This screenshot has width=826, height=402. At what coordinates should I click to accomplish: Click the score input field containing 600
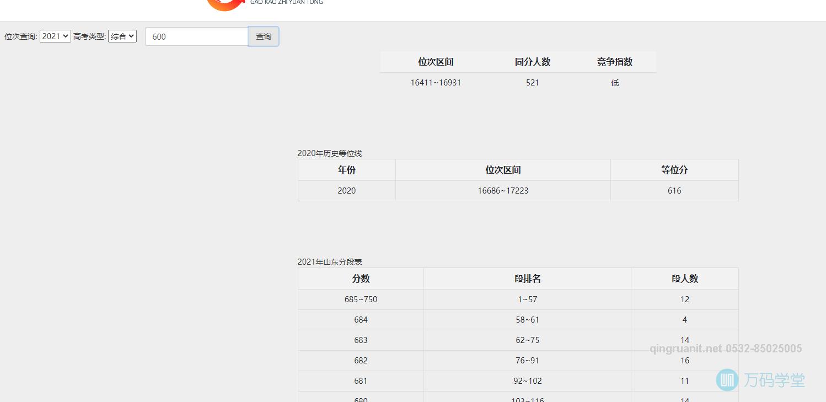(x=196, y=36)
